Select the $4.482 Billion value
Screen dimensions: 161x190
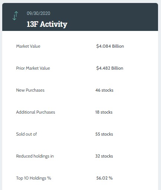pyautogui.click(x=110, y=68)
